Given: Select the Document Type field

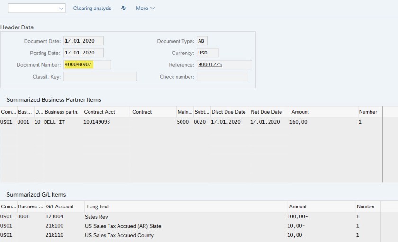Looking at the screenshot, I should point(202,41).
